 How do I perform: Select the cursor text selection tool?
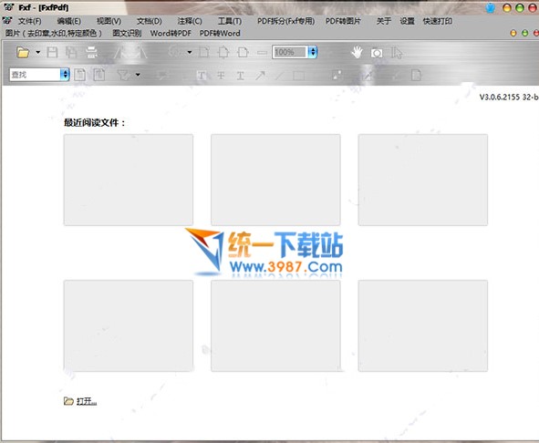pyautogui.click(x=397, y=53)
